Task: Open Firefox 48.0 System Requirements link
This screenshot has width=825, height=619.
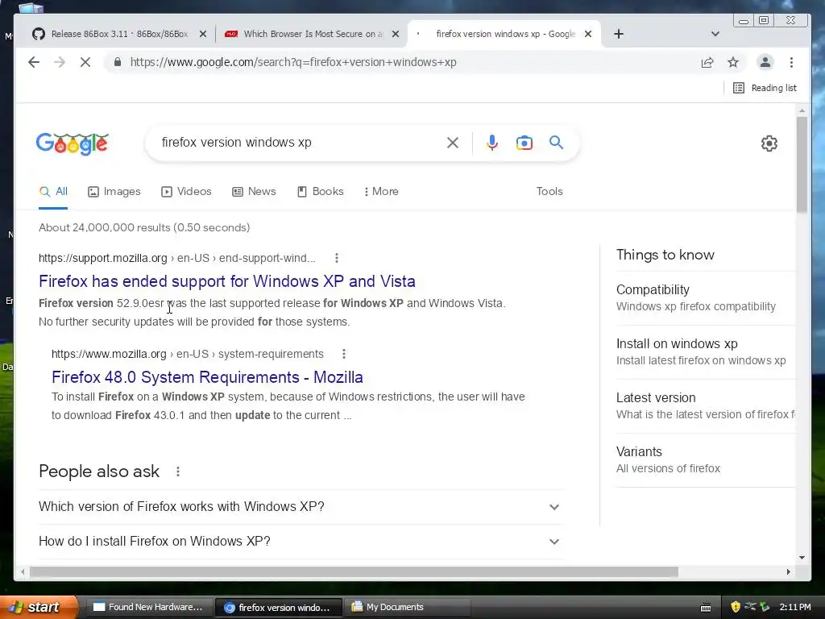Action: point(207,377)
